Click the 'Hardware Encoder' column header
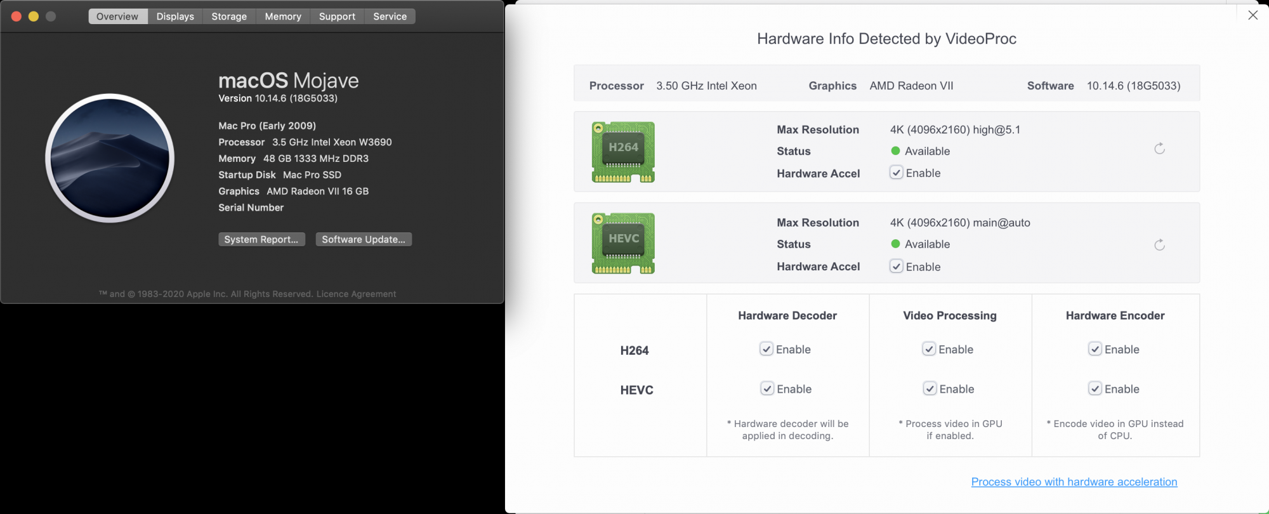1269x514 pixels. click(1115, 315)
